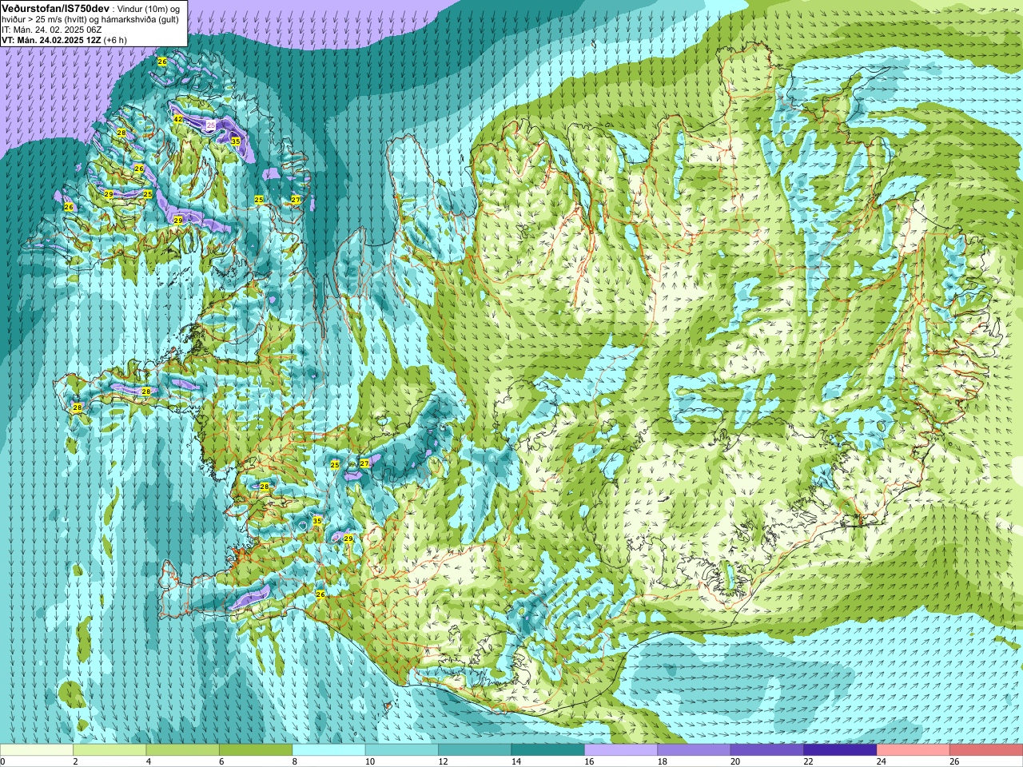Click the color scale tick label 8
This screenshot has width=1023, height=767.
coord(295,762)
